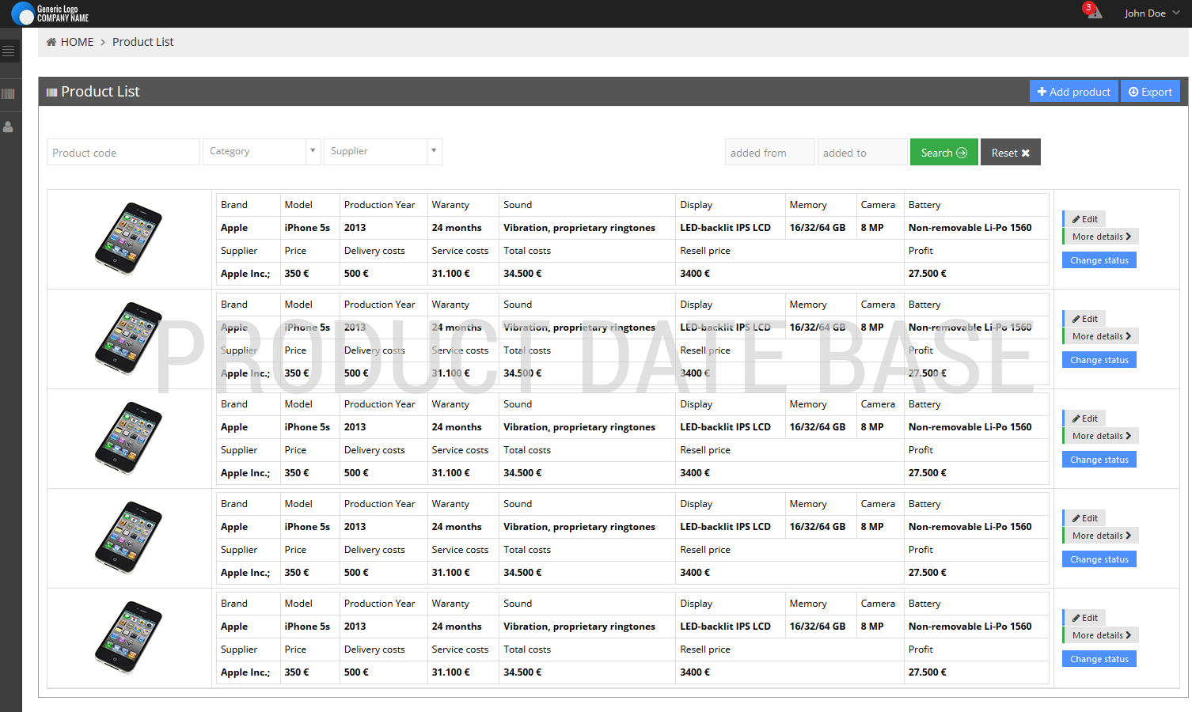Go to HOME breadcrumb link

coord(77,42)
